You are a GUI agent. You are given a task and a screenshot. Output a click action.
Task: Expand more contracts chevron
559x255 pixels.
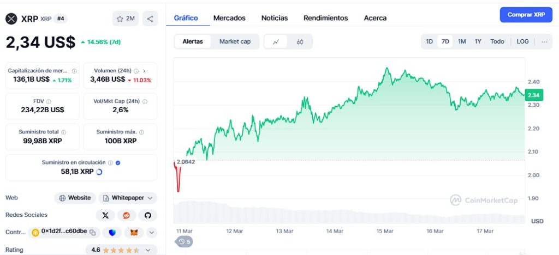[152, 232]
